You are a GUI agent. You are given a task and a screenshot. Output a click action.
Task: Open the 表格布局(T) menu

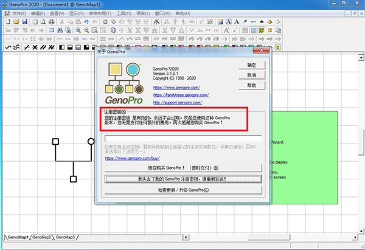point(100,13)
